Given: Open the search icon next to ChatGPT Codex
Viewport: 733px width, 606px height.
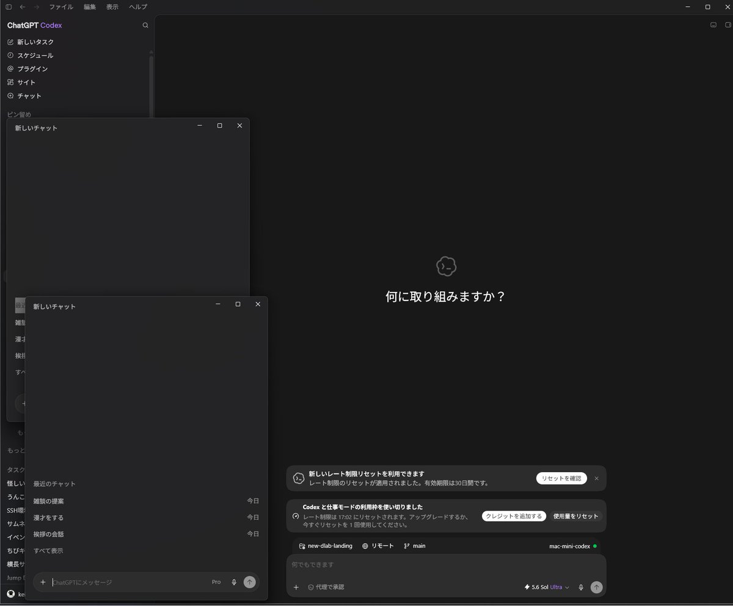Looking at the screenshot, I should [x=145, y=25].
